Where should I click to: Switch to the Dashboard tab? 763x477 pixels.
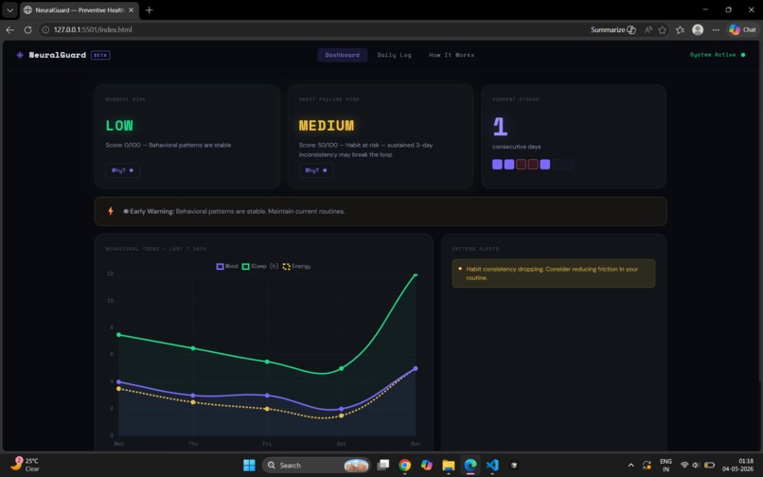pyautogui.click(x=342, y=55)
